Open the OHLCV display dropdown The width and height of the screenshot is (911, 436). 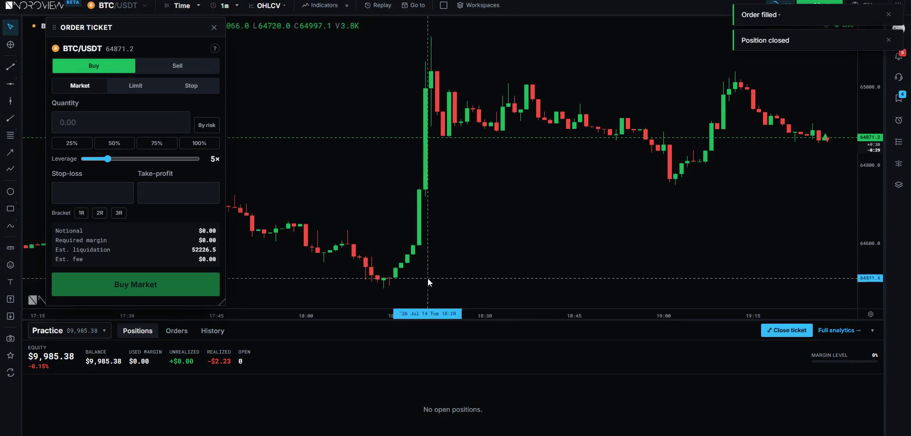(x=268, y=5)
